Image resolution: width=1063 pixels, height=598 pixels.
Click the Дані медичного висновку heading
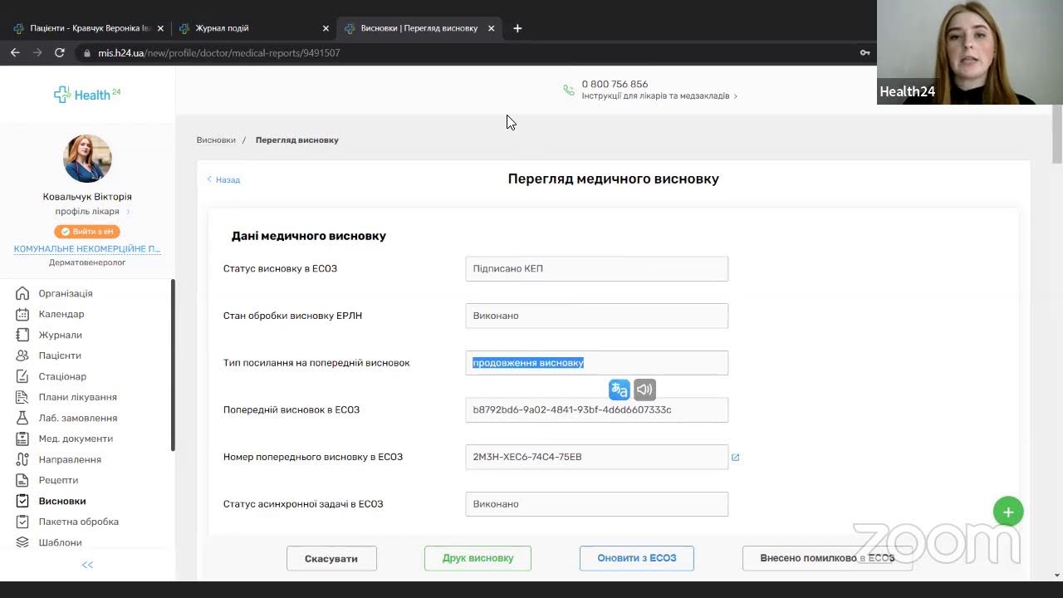pyautogui.click(x=308, y=236)
